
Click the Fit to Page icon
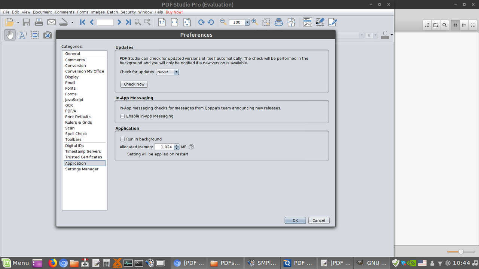pos(187,22)
